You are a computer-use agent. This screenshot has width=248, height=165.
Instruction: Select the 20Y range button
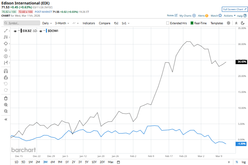102,162
